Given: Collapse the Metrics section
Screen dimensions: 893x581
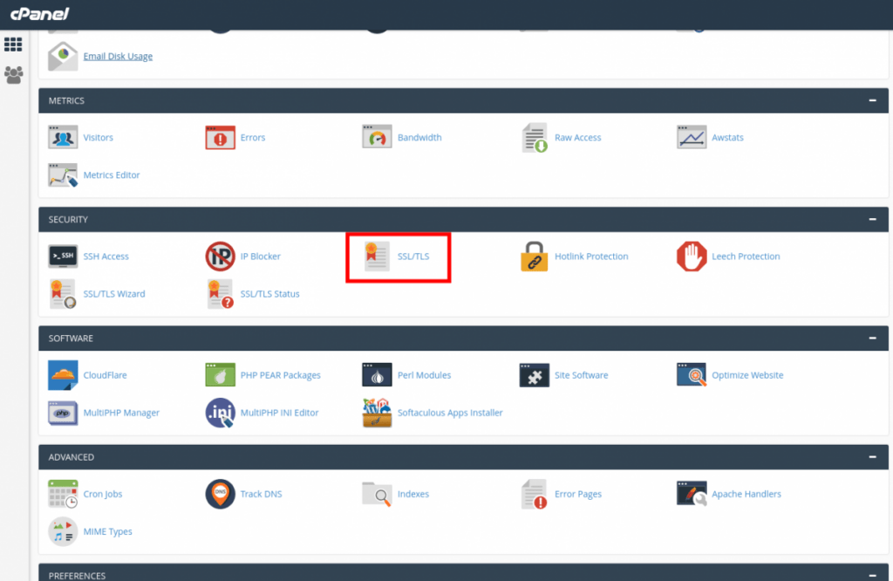Looking at the screenshot, I should tap(872, 100).
